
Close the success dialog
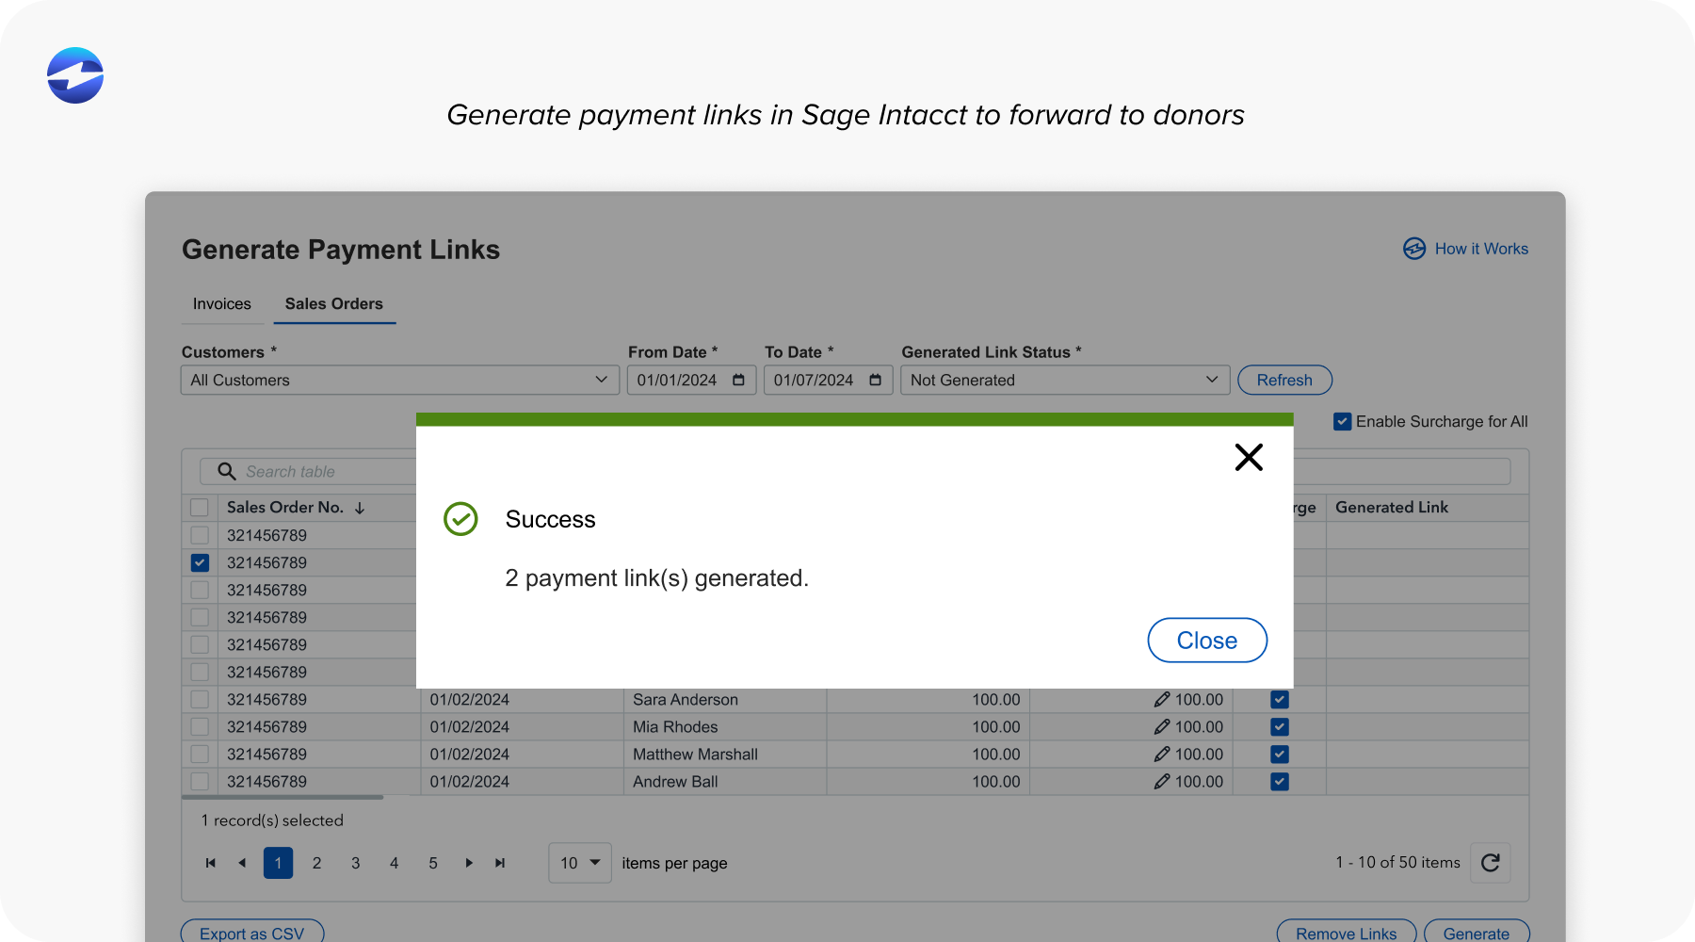(x=1206, y=640)
